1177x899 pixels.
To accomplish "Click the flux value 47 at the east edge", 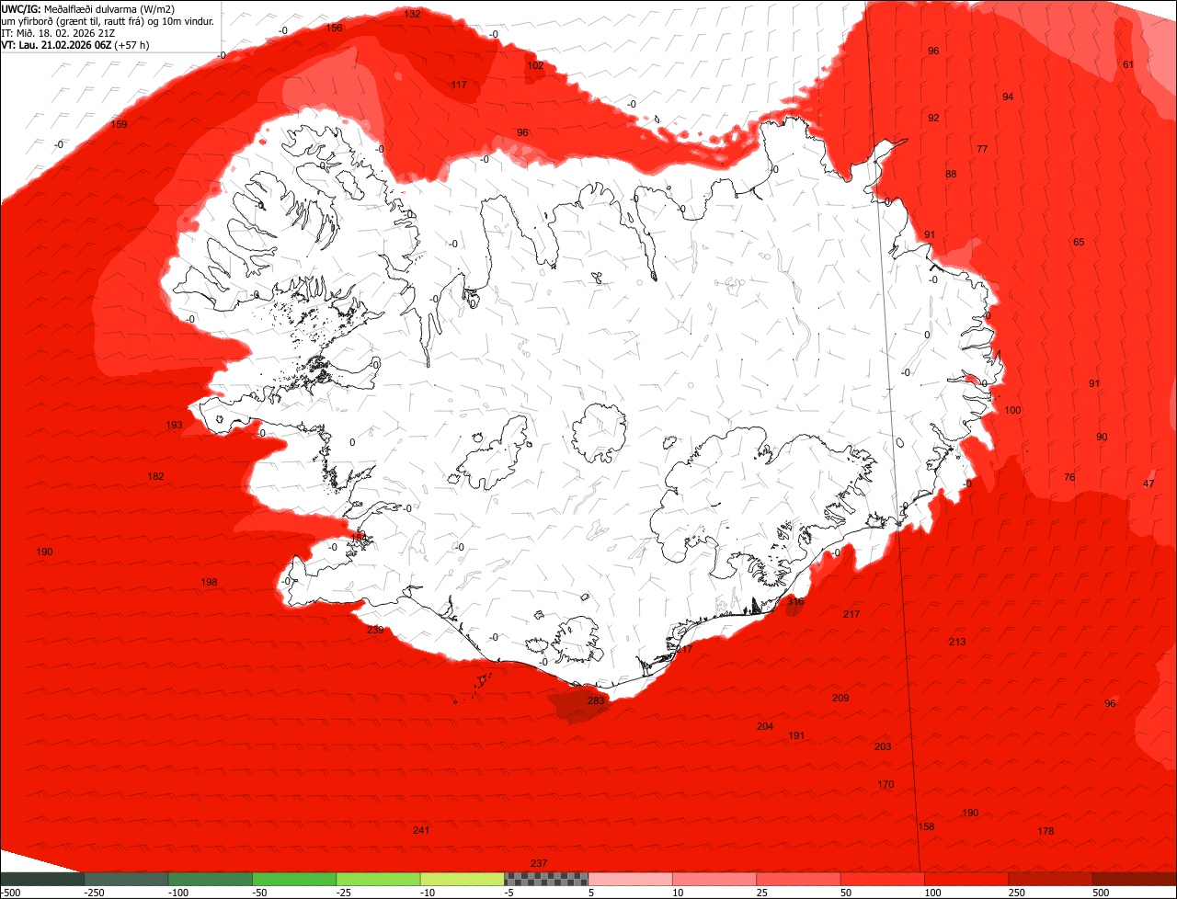I will (x=1148, y=484).
